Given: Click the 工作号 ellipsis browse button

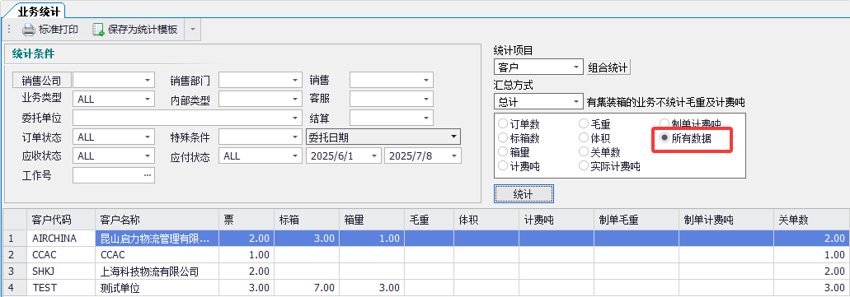Looking at the screenshot, I should [x=148, y=175].
